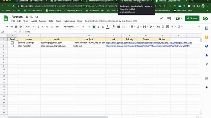Open the fill color picker
Viewport: 211px width, 118px height.
point(114,27)
